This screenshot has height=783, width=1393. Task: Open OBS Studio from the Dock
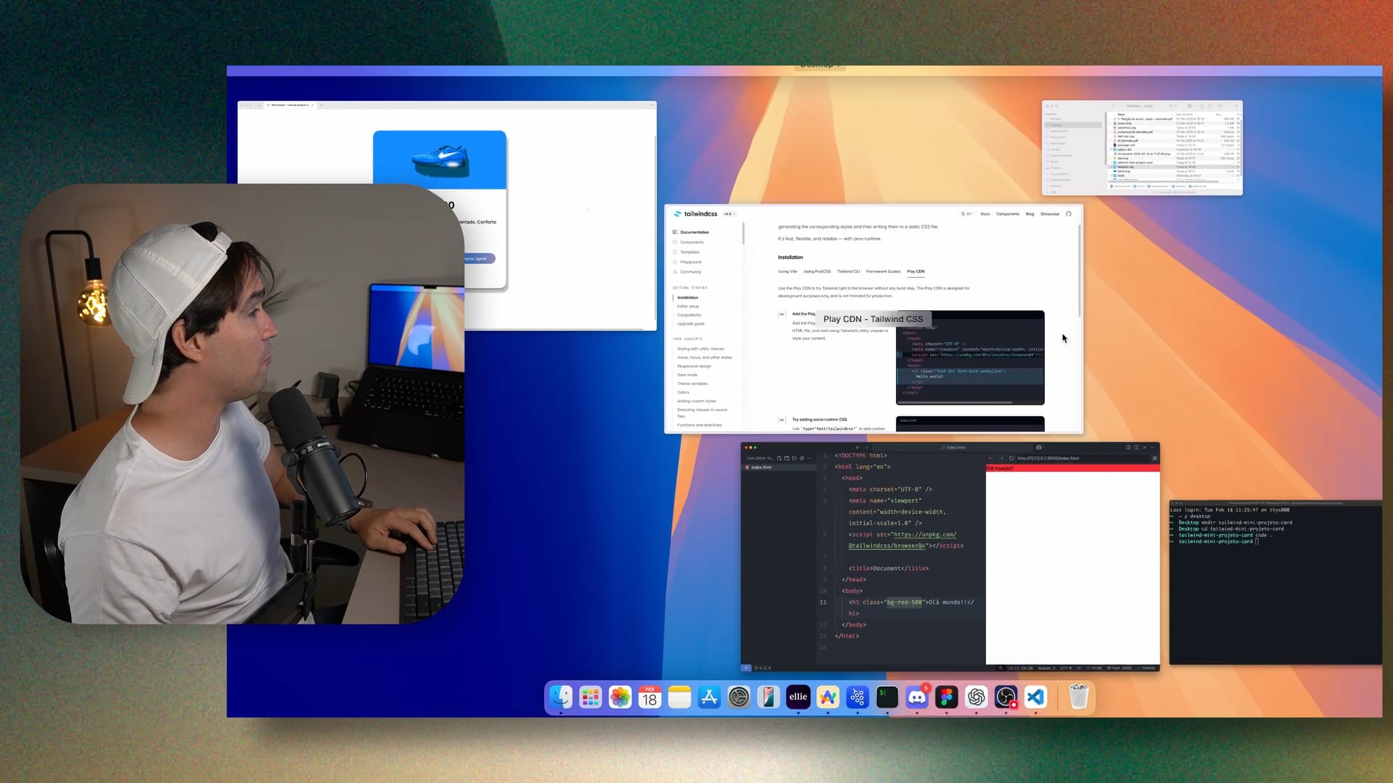(1006, 697)
